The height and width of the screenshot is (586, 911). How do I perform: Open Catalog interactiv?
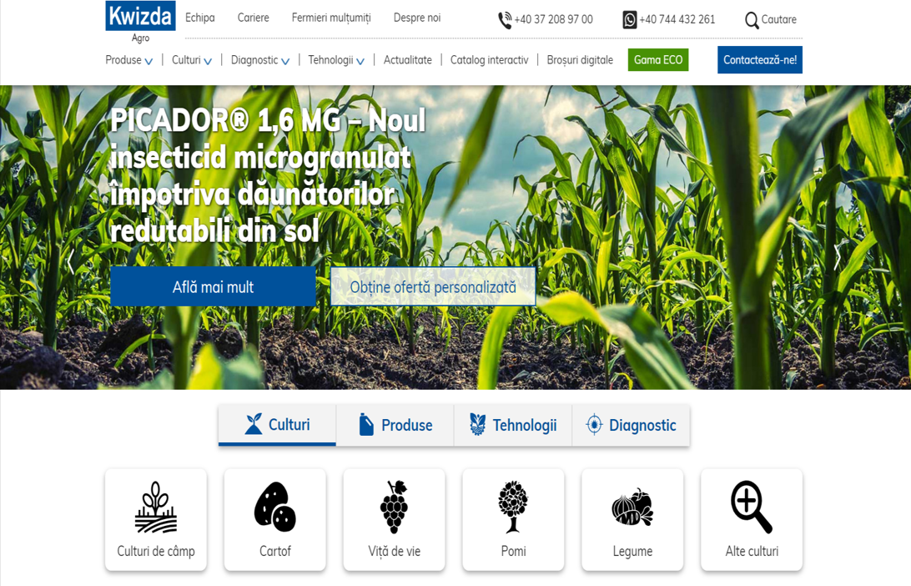pos(489,60)
